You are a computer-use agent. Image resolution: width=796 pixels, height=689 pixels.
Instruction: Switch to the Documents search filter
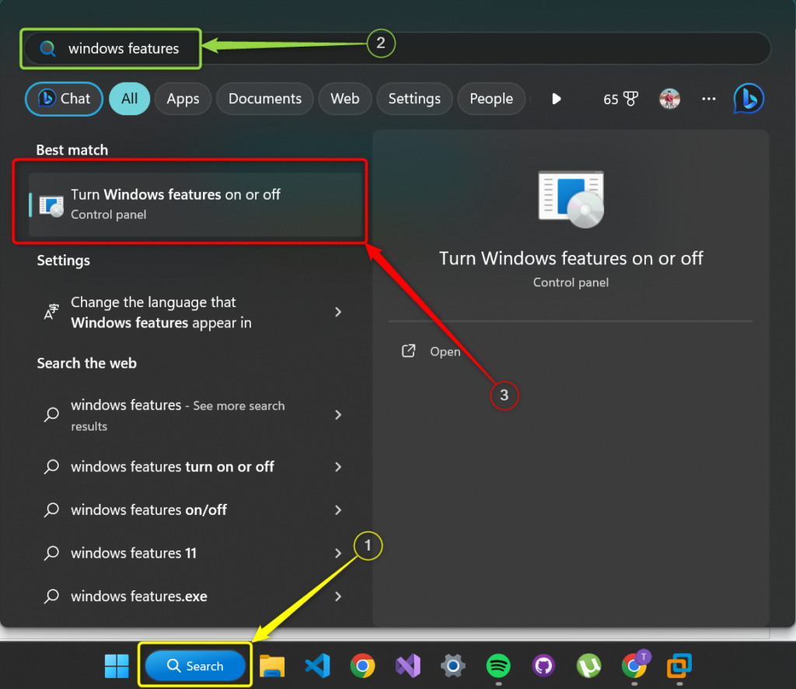pos(264,99)
